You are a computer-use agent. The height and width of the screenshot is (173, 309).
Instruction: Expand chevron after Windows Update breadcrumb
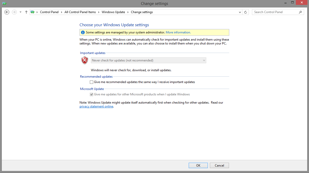click(x=128, y=12)
